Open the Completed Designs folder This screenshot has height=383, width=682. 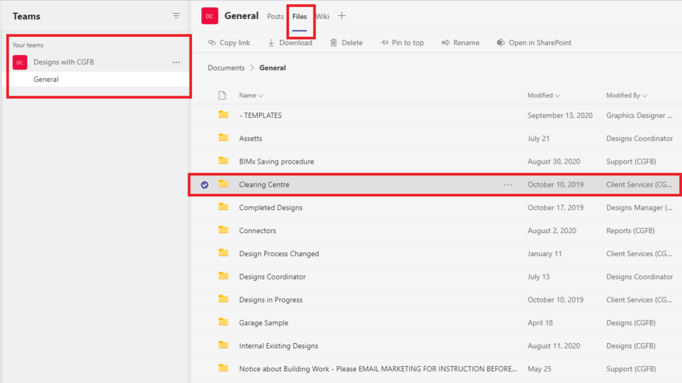(271, 207)
